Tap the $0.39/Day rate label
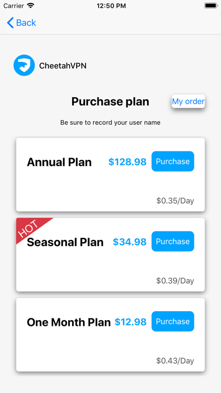Viewport: 221px width, 393px height. 175,281
